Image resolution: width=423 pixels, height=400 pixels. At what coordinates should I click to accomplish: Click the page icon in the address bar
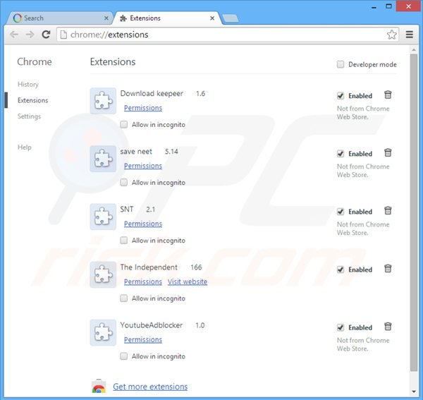(63, 35)
